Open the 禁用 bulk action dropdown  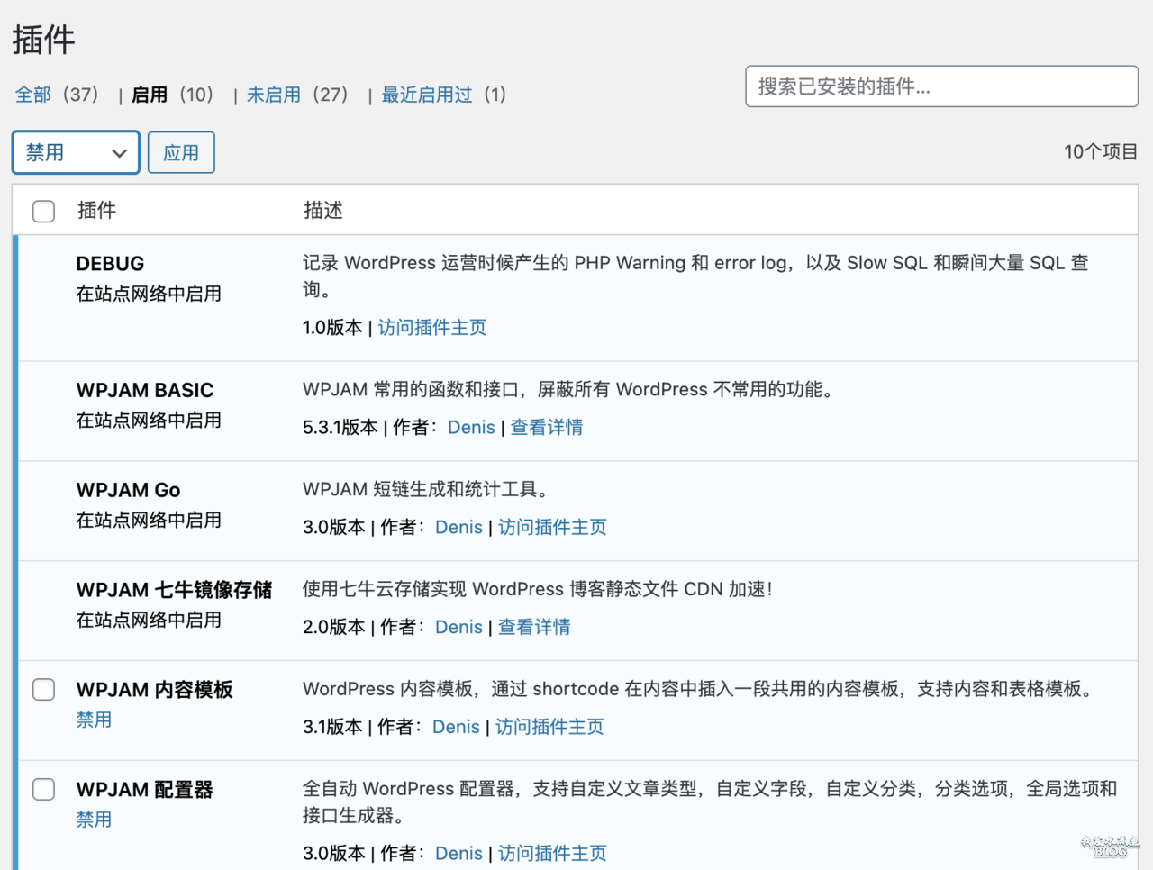click(x=76, y=152)
